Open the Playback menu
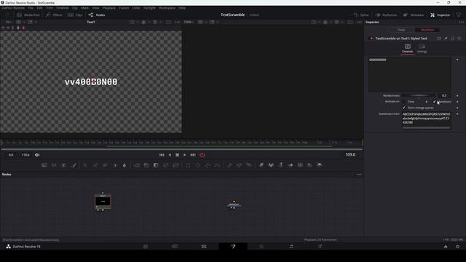 tap(109, 8)
